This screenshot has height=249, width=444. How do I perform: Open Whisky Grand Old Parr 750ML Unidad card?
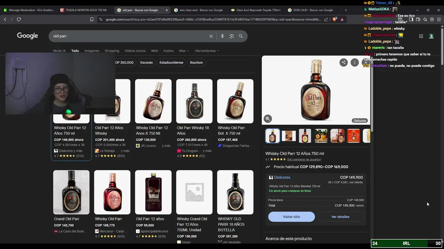pyautogui.click(x=194, y=207)
